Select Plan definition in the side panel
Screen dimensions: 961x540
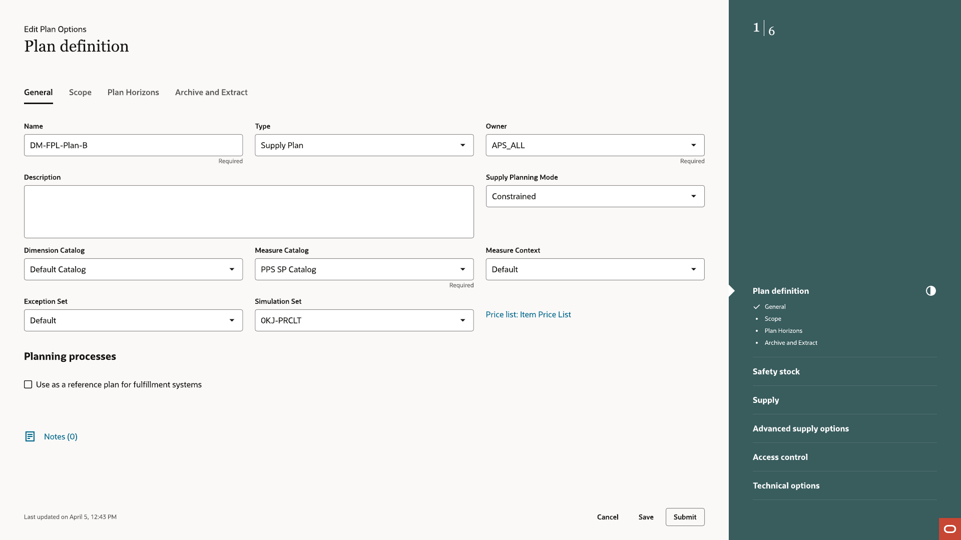point(780,291)
